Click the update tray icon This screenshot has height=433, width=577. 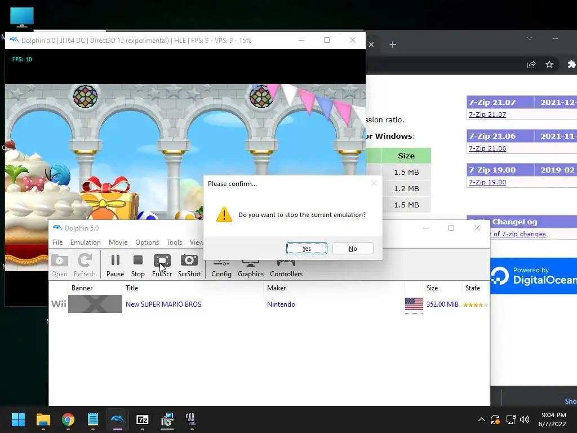pyautogui.click(x=495, y=419)
